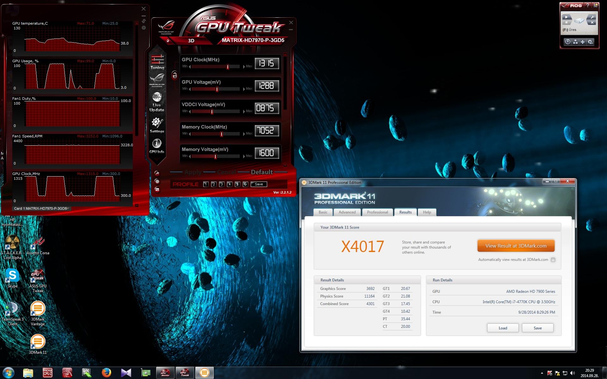The image size is (607, 379).
Task: Open the Help tab in 3DMark 11
Action: (427, 212)
